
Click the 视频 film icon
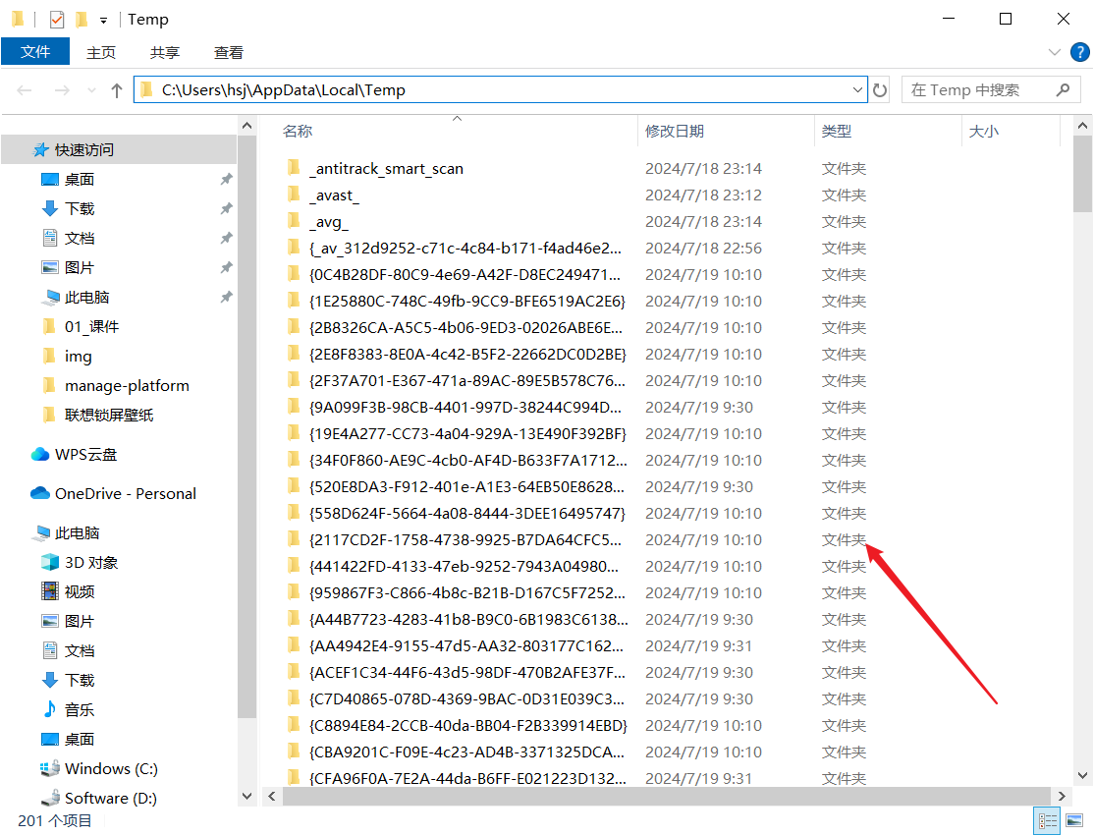(x=50, y=591)
